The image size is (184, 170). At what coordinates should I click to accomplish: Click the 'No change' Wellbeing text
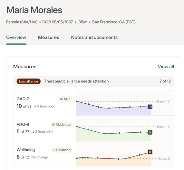40,157
